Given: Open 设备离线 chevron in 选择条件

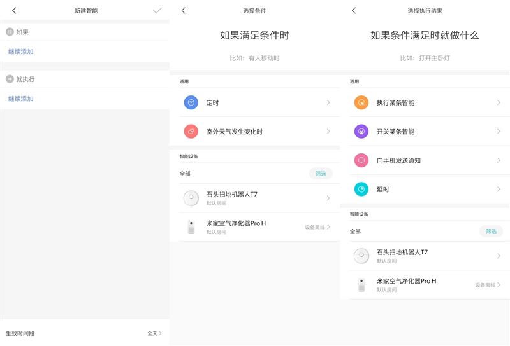Looking at the screenshot, I should [328, 227].
